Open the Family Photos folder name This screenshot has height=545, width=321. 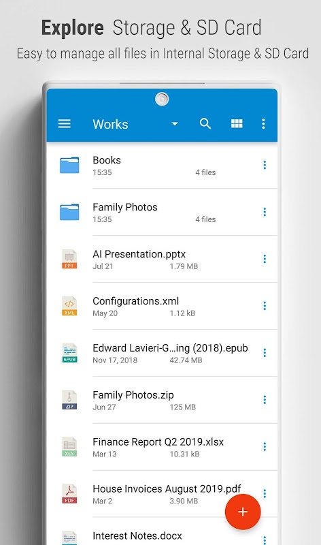pos(125,207)
